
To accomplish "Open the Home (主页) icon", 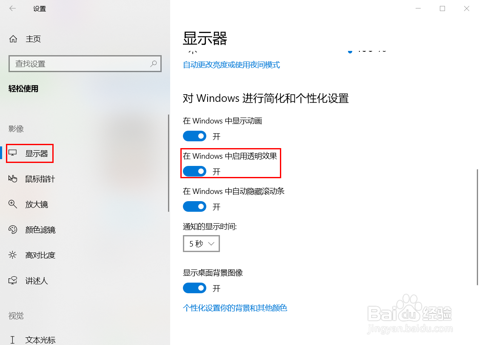I will click(x=13, y=39).
